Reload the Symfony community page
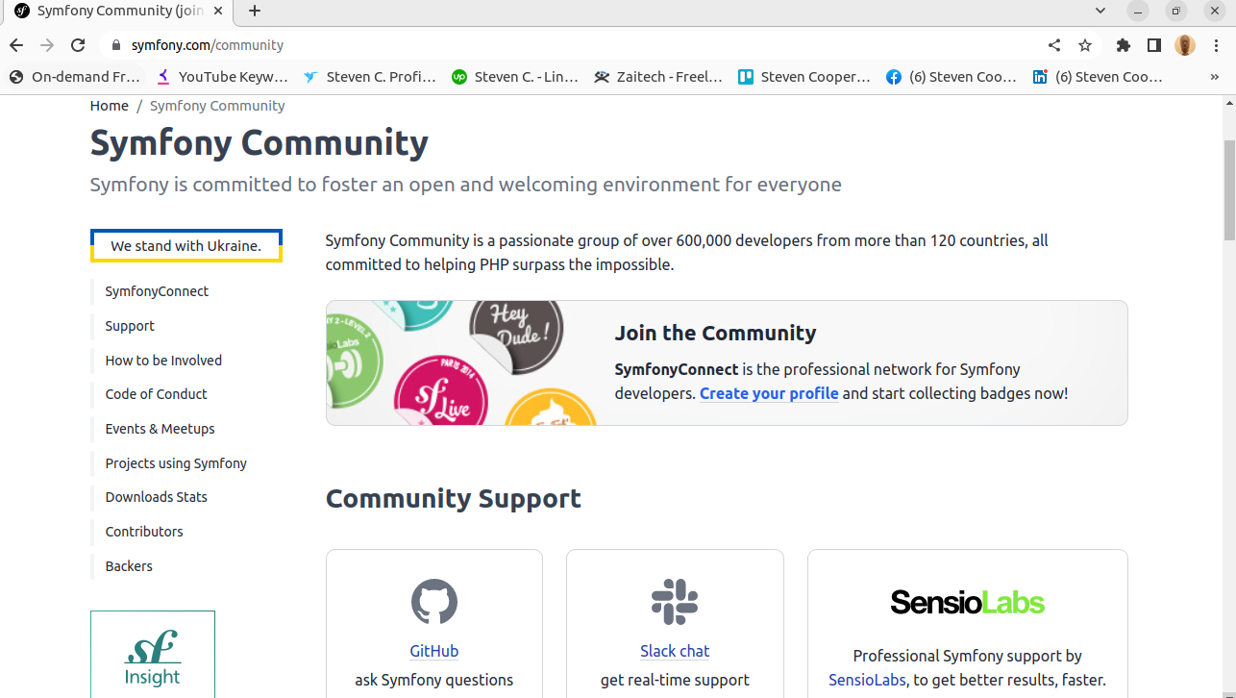Image resolution: width=1236 pixels, height=698 pixels. (x=78, y=45)
